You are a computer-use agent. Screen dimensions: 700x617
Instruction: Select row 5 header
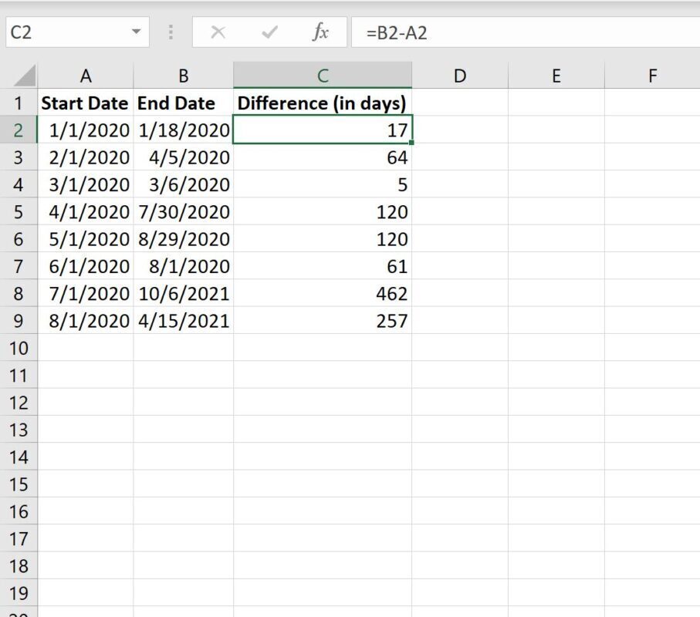(19, 211)
